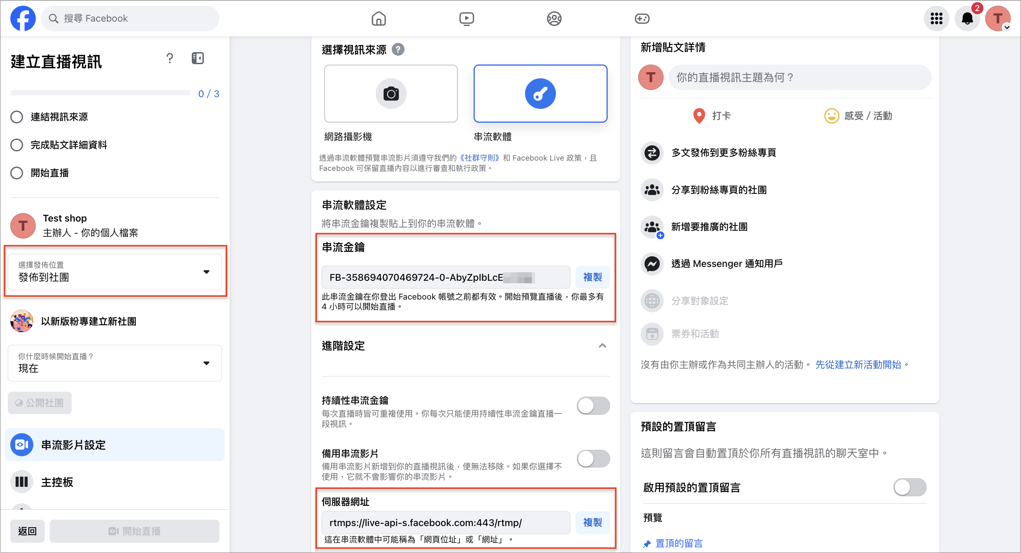This screenshot has width=1021, height=553.
Task: Click the rtmps server URL field
Action: coord(446,523)
